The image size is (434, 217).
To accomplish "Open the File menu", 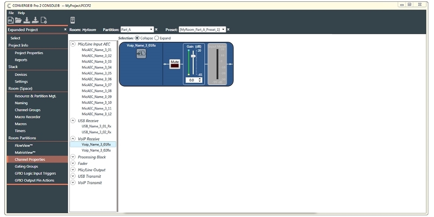I will pos(11,13).
